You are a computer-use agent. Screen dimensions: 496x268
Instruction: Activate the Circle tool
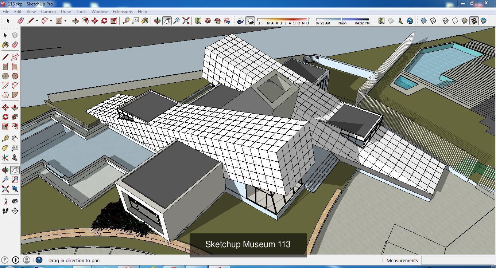pyautogui.click(x=5, y=76)
